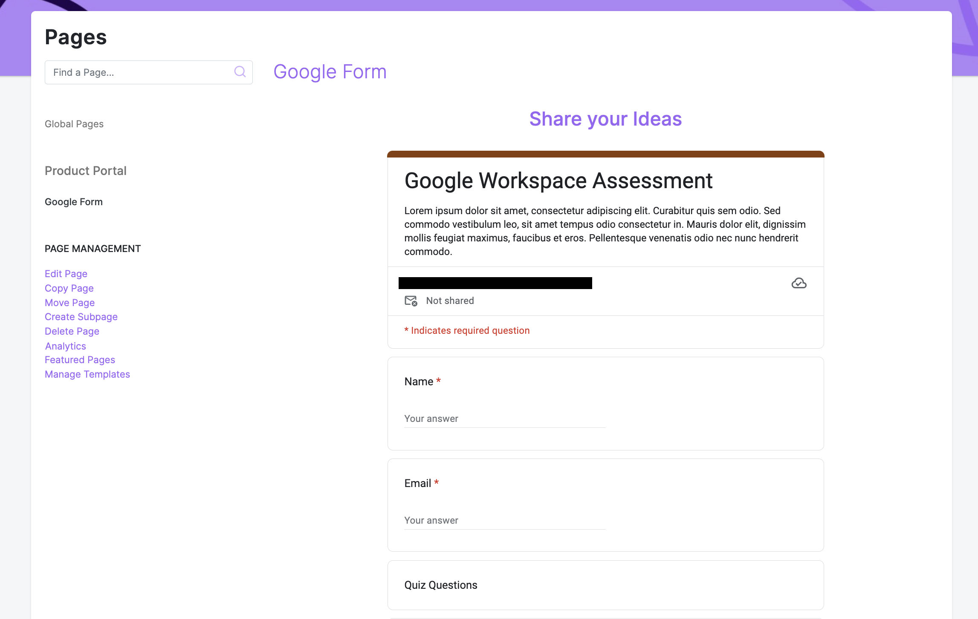Click Delete Page

coord(72,331)
